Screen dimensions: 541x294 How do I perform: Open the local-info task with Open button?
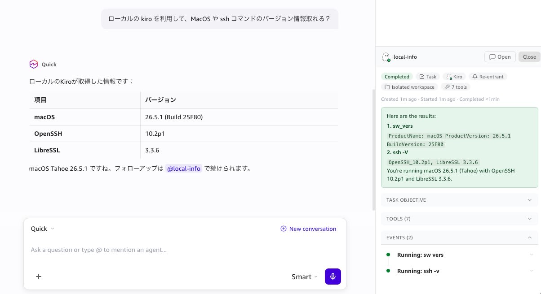(x=500, y=57)
